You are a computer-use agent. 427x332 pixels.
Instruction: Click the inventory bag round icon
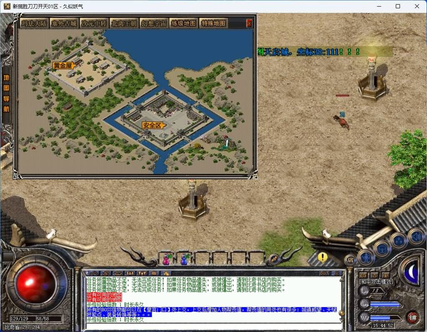[x=382, y=249]
